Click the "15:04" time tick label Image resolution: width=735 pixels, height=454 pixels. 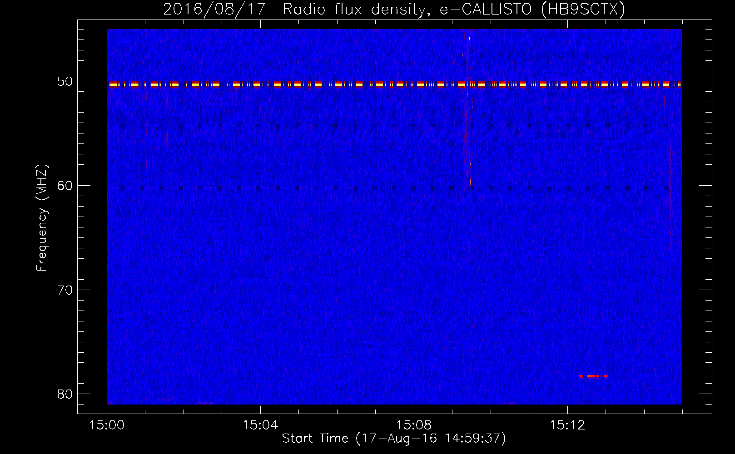[x=260, y=425]
